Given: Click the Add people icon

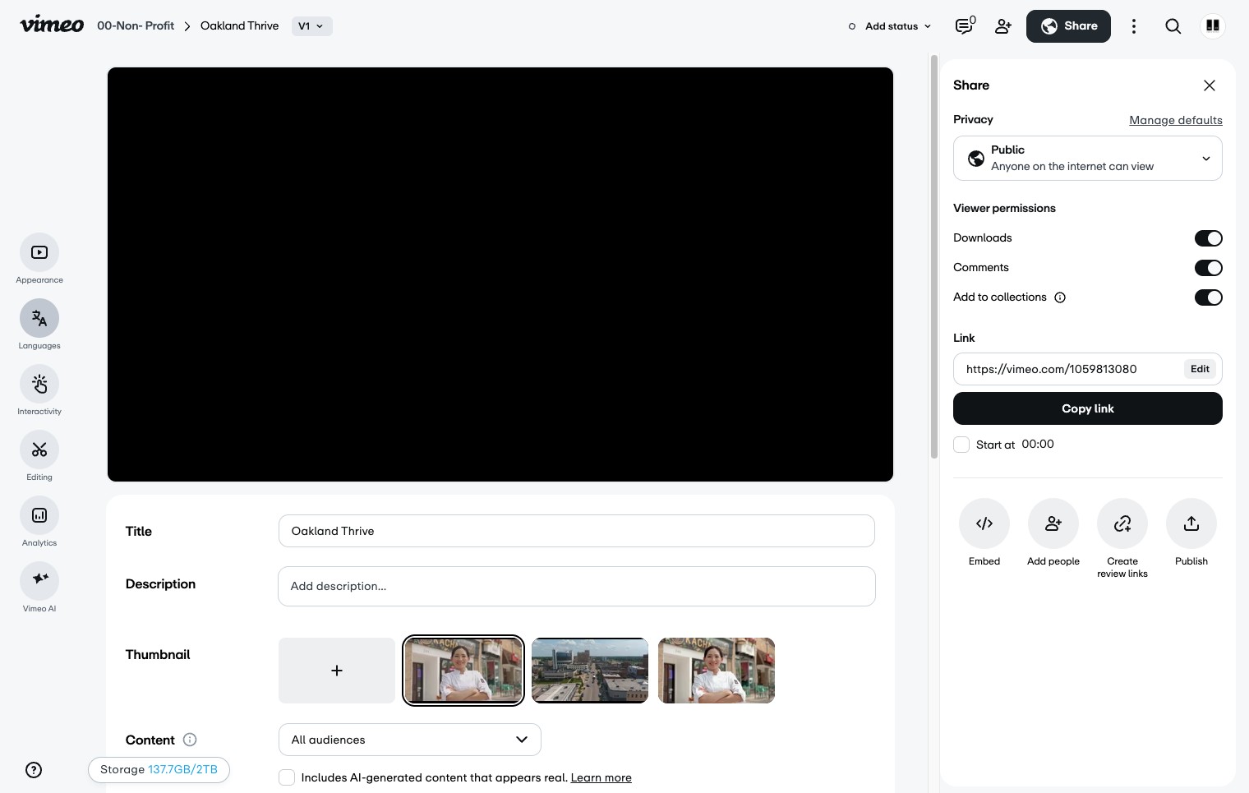Looking at the screenshot, I should (1053, 523).
